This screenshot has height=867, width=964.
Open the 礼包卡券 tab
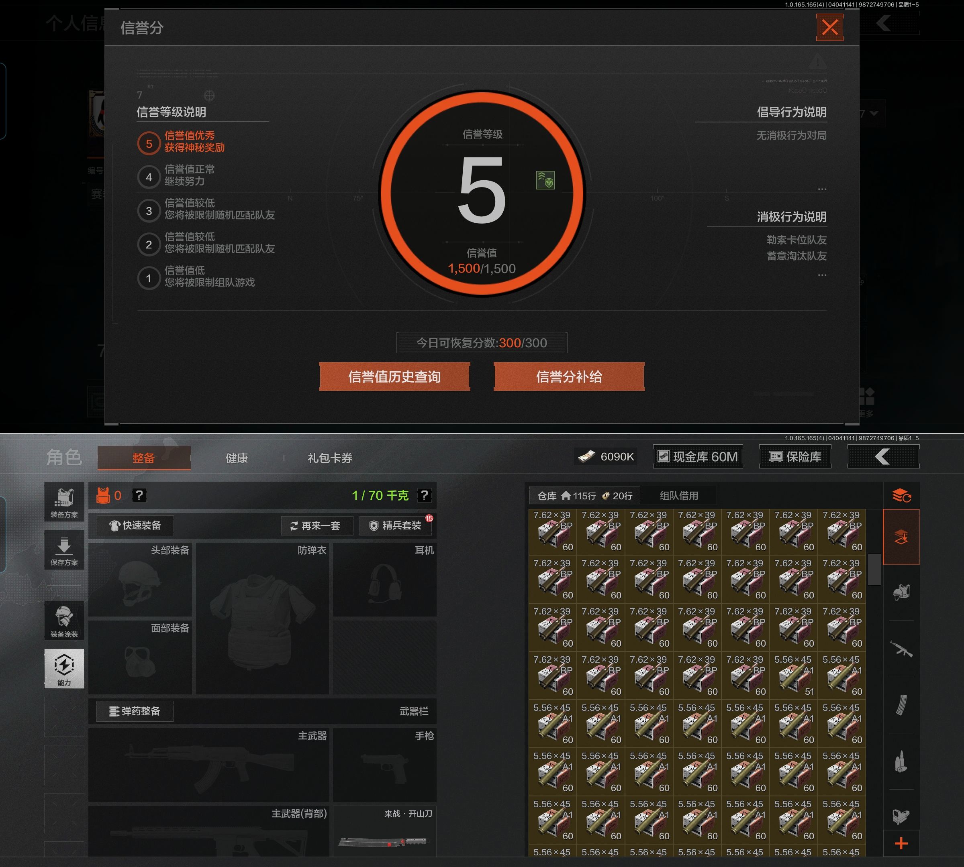[330, 458]
